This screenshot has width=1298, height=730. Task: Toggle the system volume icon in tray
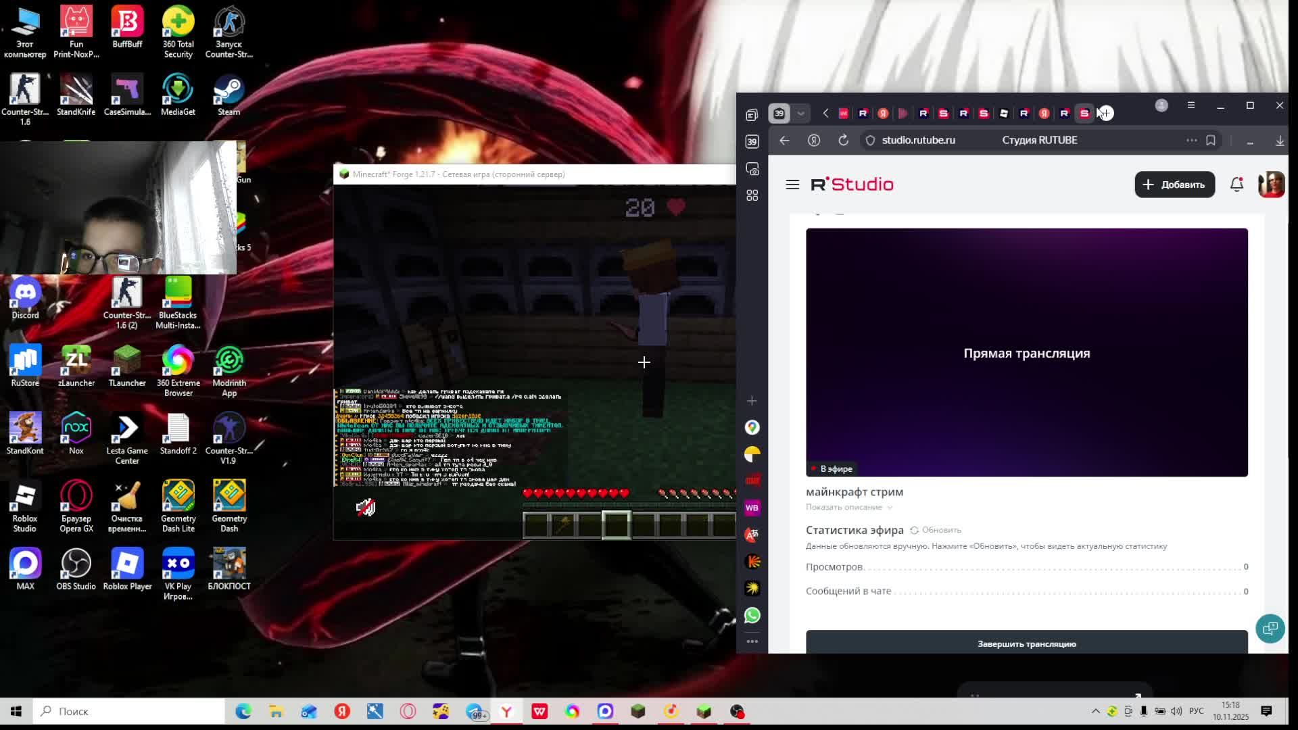[1176, 711]
